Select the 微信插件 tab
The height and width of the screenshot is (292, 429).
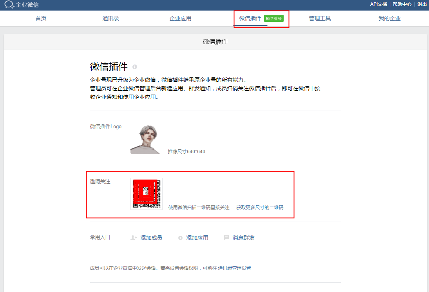[250, 18]
